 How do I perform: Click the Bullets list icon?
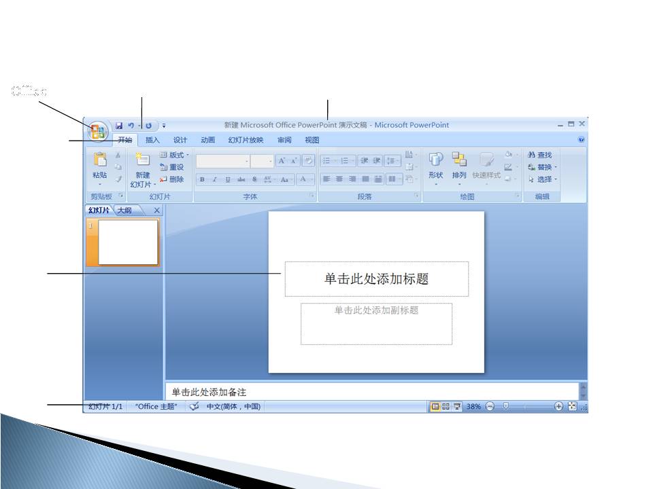[327, 160]
